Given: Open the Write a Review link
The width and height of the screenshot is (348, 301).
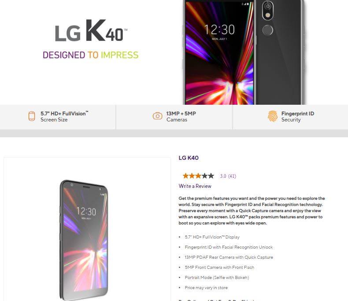Looking at the screenshot, I should pos(195,186).
